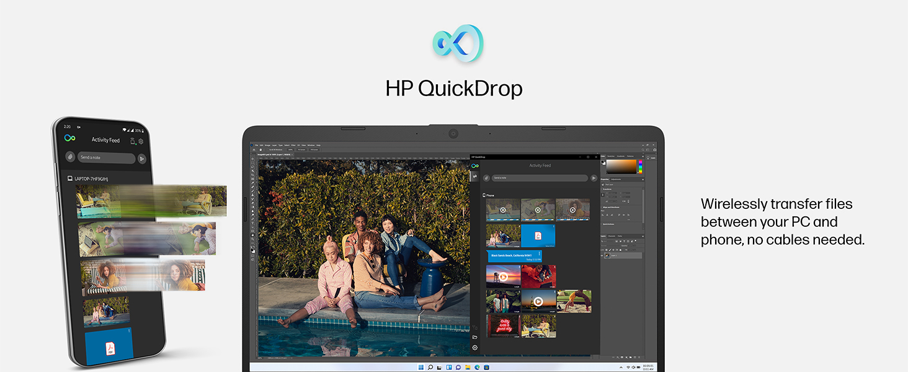Click the send arrow in laptop QuickDrop
This screenshot has width=908, height=372.
[x=594, y=178]
